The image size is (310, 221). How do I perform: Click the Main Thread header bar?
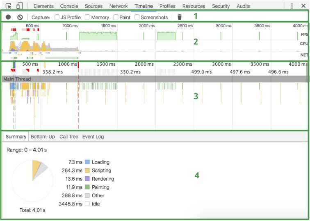tap(155, 79)
